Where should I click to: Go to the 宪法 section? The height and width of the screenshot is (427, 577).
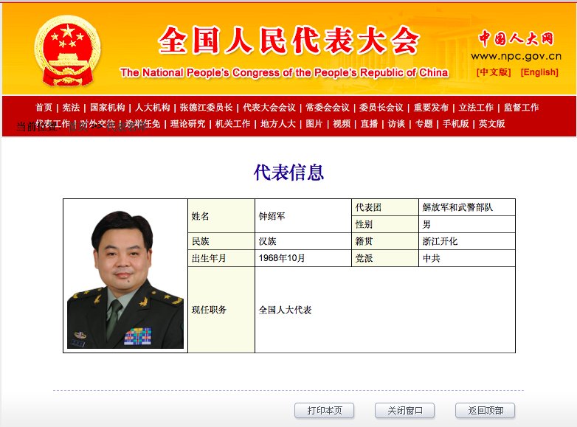coord(71,108)
